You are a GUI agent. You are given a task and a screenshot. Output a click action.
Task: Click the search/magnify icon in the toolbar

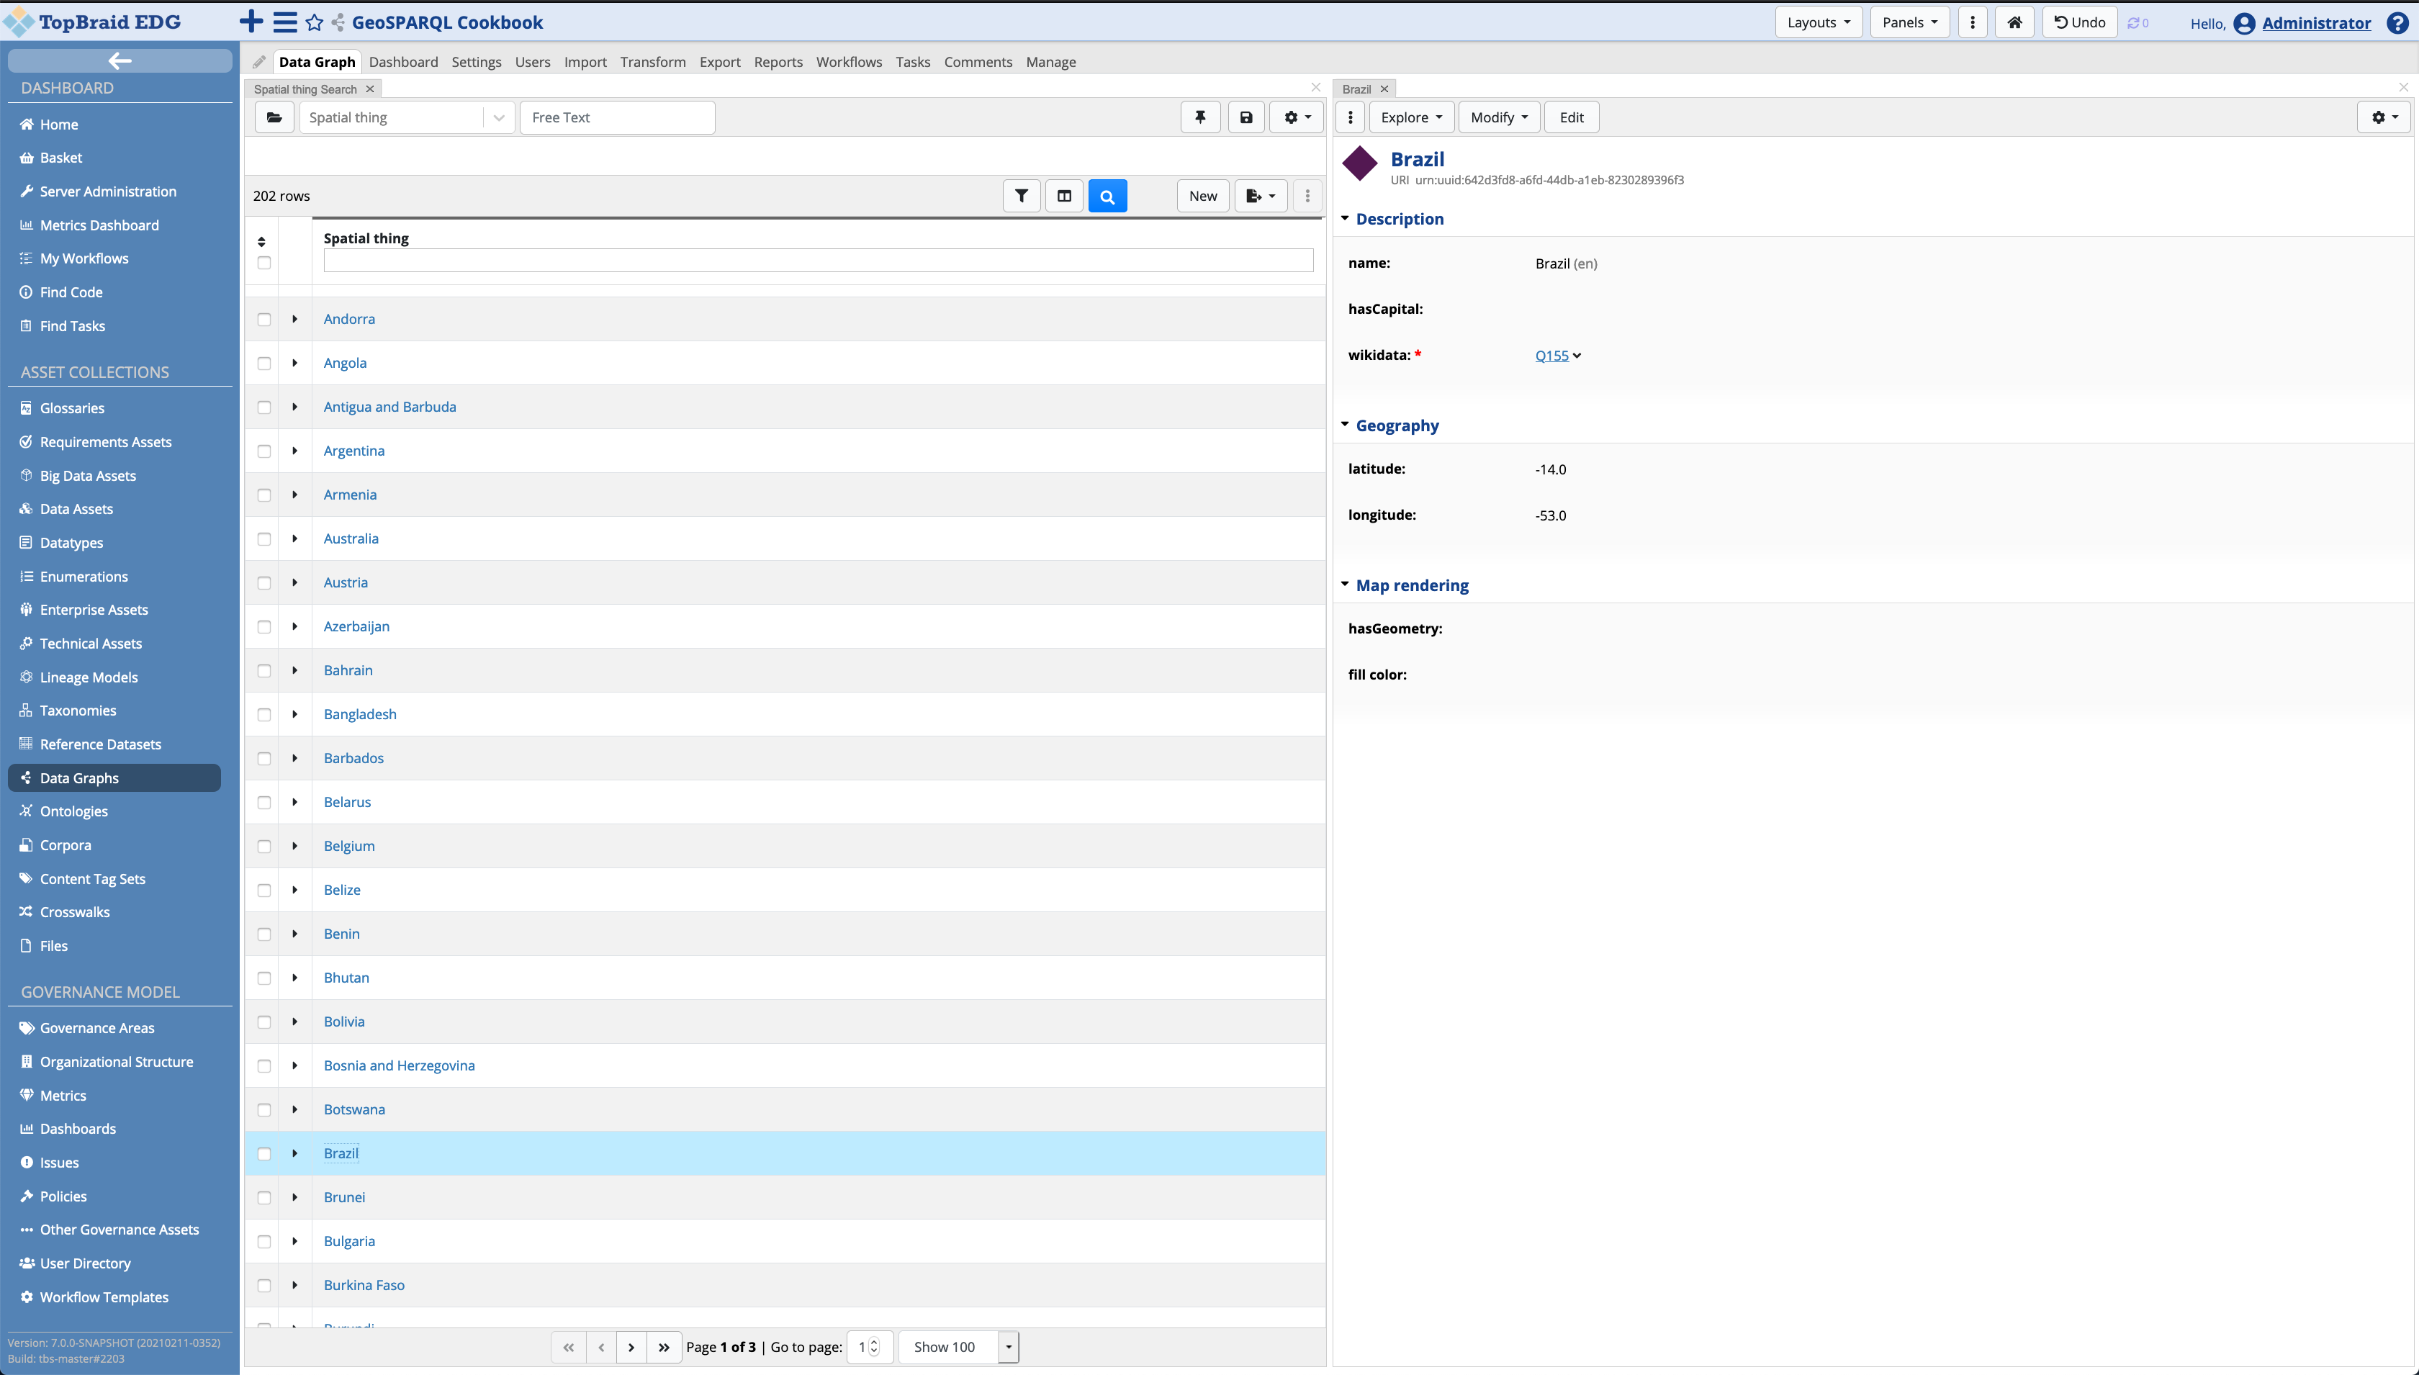[x=1108, y=196]
